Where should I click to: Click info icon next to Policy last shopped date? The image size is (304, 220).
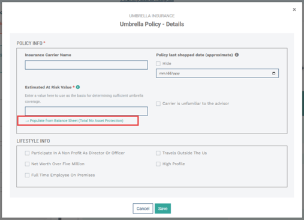tap(237, 55)
